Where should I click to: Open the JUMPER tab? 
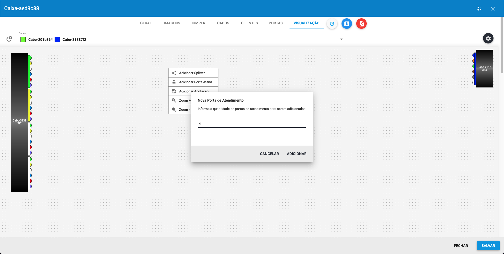pos(198,23)
